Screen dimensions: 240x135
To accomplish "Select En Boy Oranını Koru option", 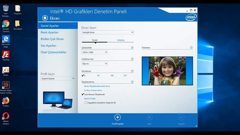I will coord(93,90).
